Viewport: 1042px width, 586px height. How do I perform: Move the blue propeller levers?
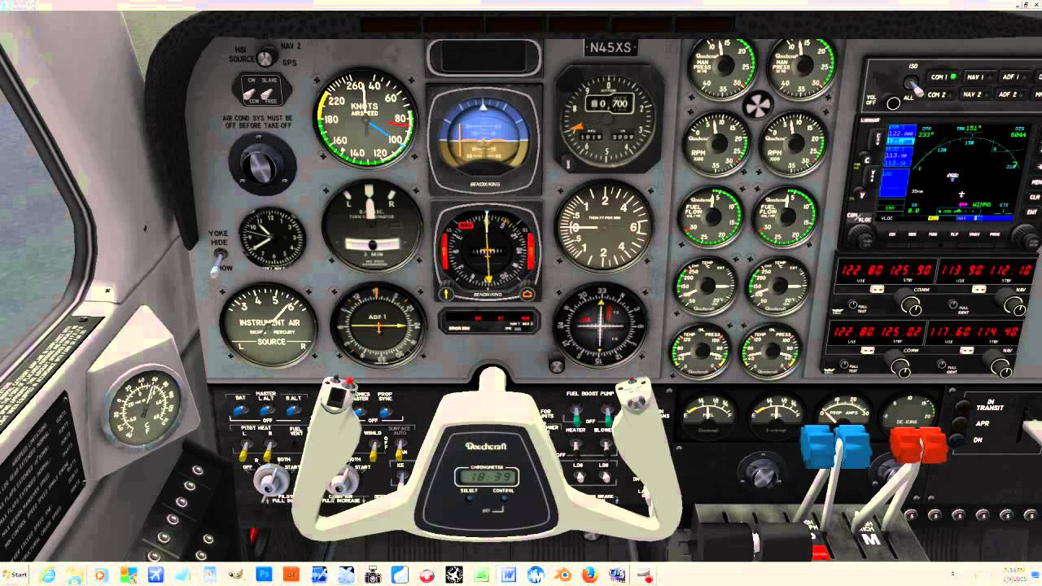click(x=835, y=446)
